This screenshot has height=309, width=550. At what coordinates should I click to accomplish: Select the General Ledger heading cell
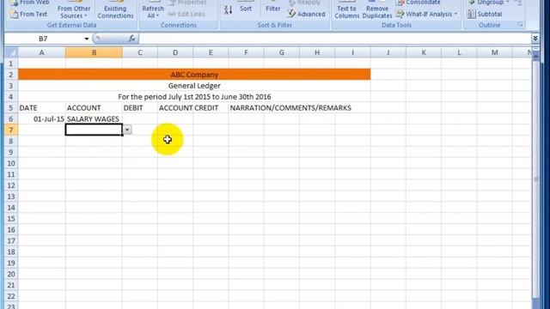pyautogui.click(x=194, y=86)
